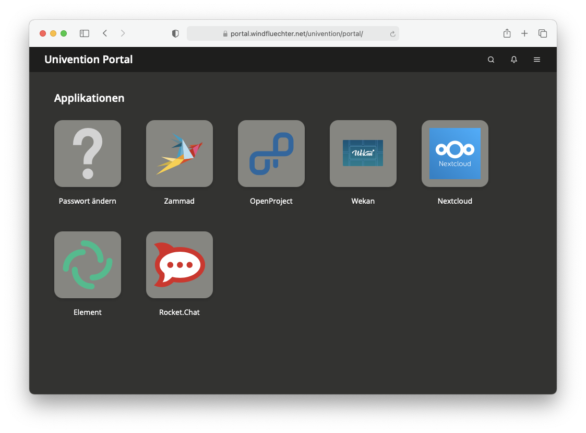This screenshot has width=586, height=433.
Task: Click the Passwort ändern label
Action: click(88, 201)
